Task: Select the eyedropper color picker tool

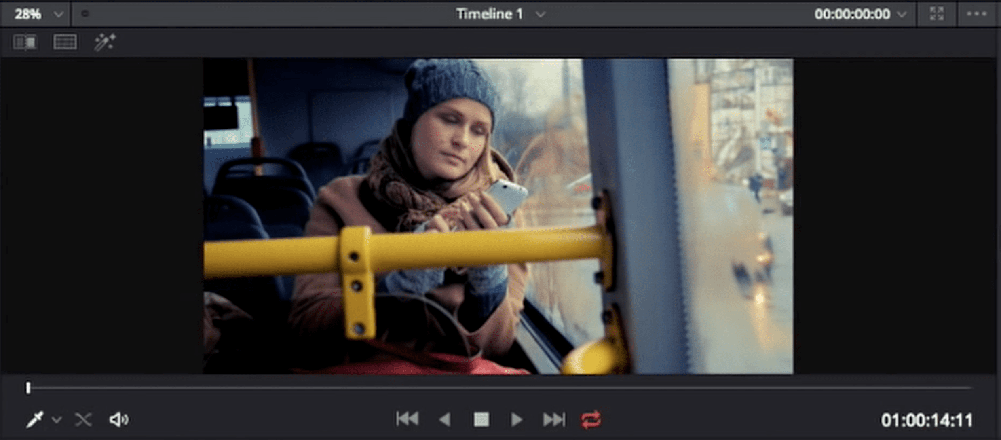Action: pyautogui.click(x=35, y=419)
